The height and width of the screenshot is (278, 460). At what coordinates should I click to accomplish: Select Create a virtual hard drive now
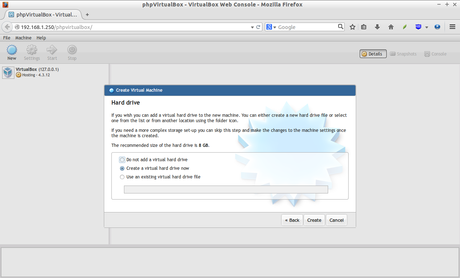[x=122, y=168]
